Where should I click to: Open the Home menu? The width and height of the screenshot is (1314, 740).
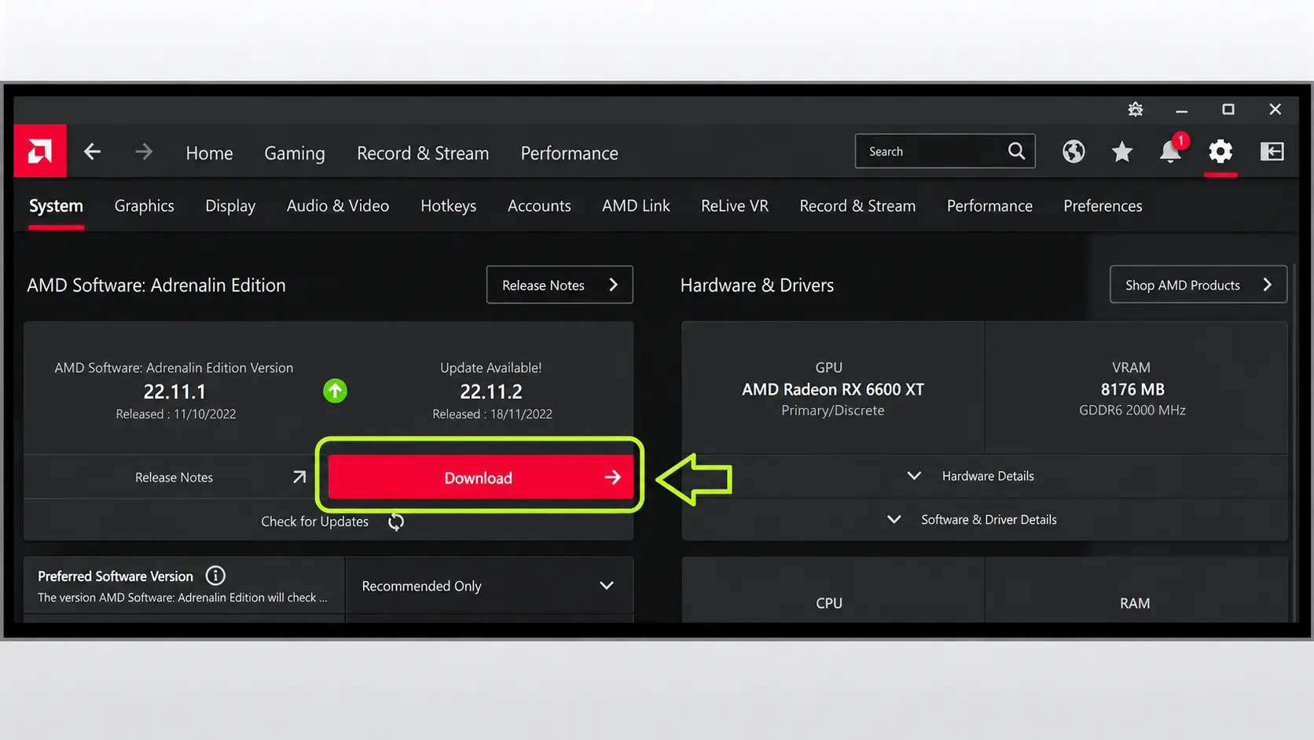[209, 153]
